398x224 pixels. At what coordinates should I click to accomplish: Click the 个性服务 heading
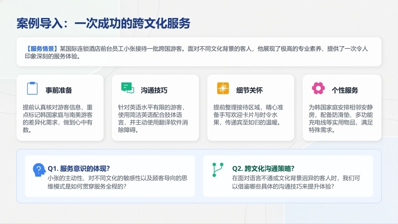click(345, 90)
